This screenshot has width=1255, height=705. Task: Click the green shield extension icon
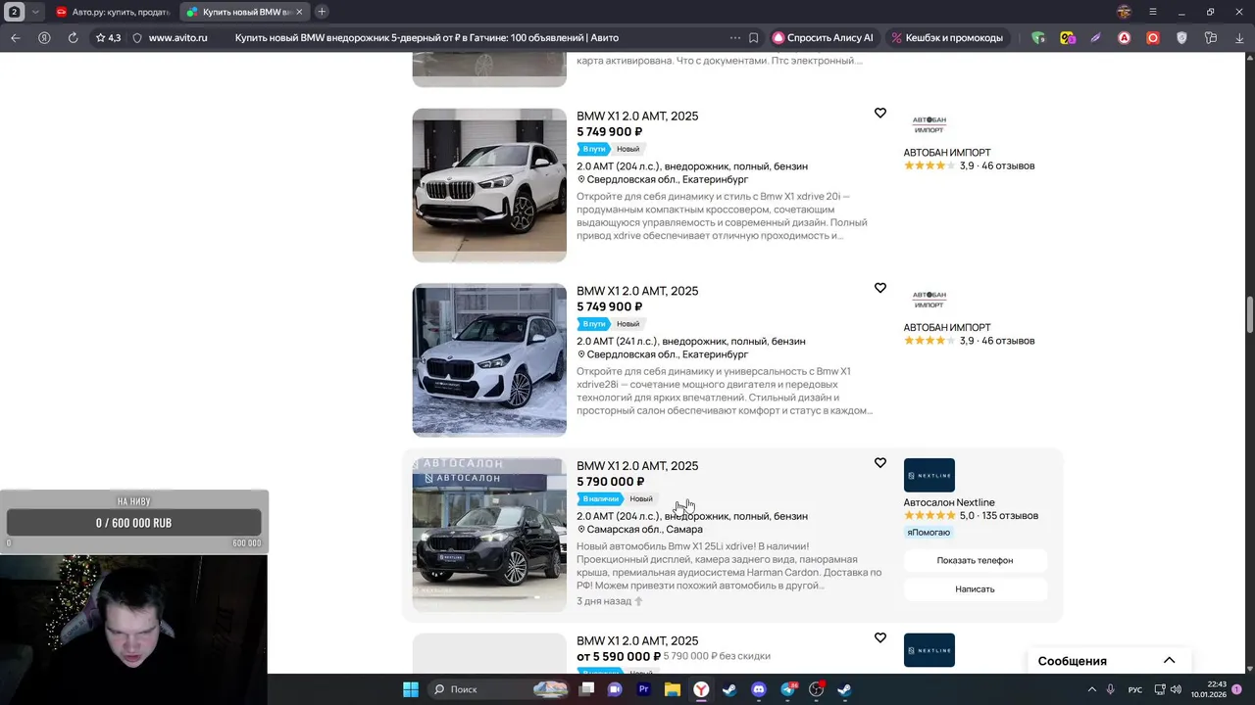[1038, 37]
